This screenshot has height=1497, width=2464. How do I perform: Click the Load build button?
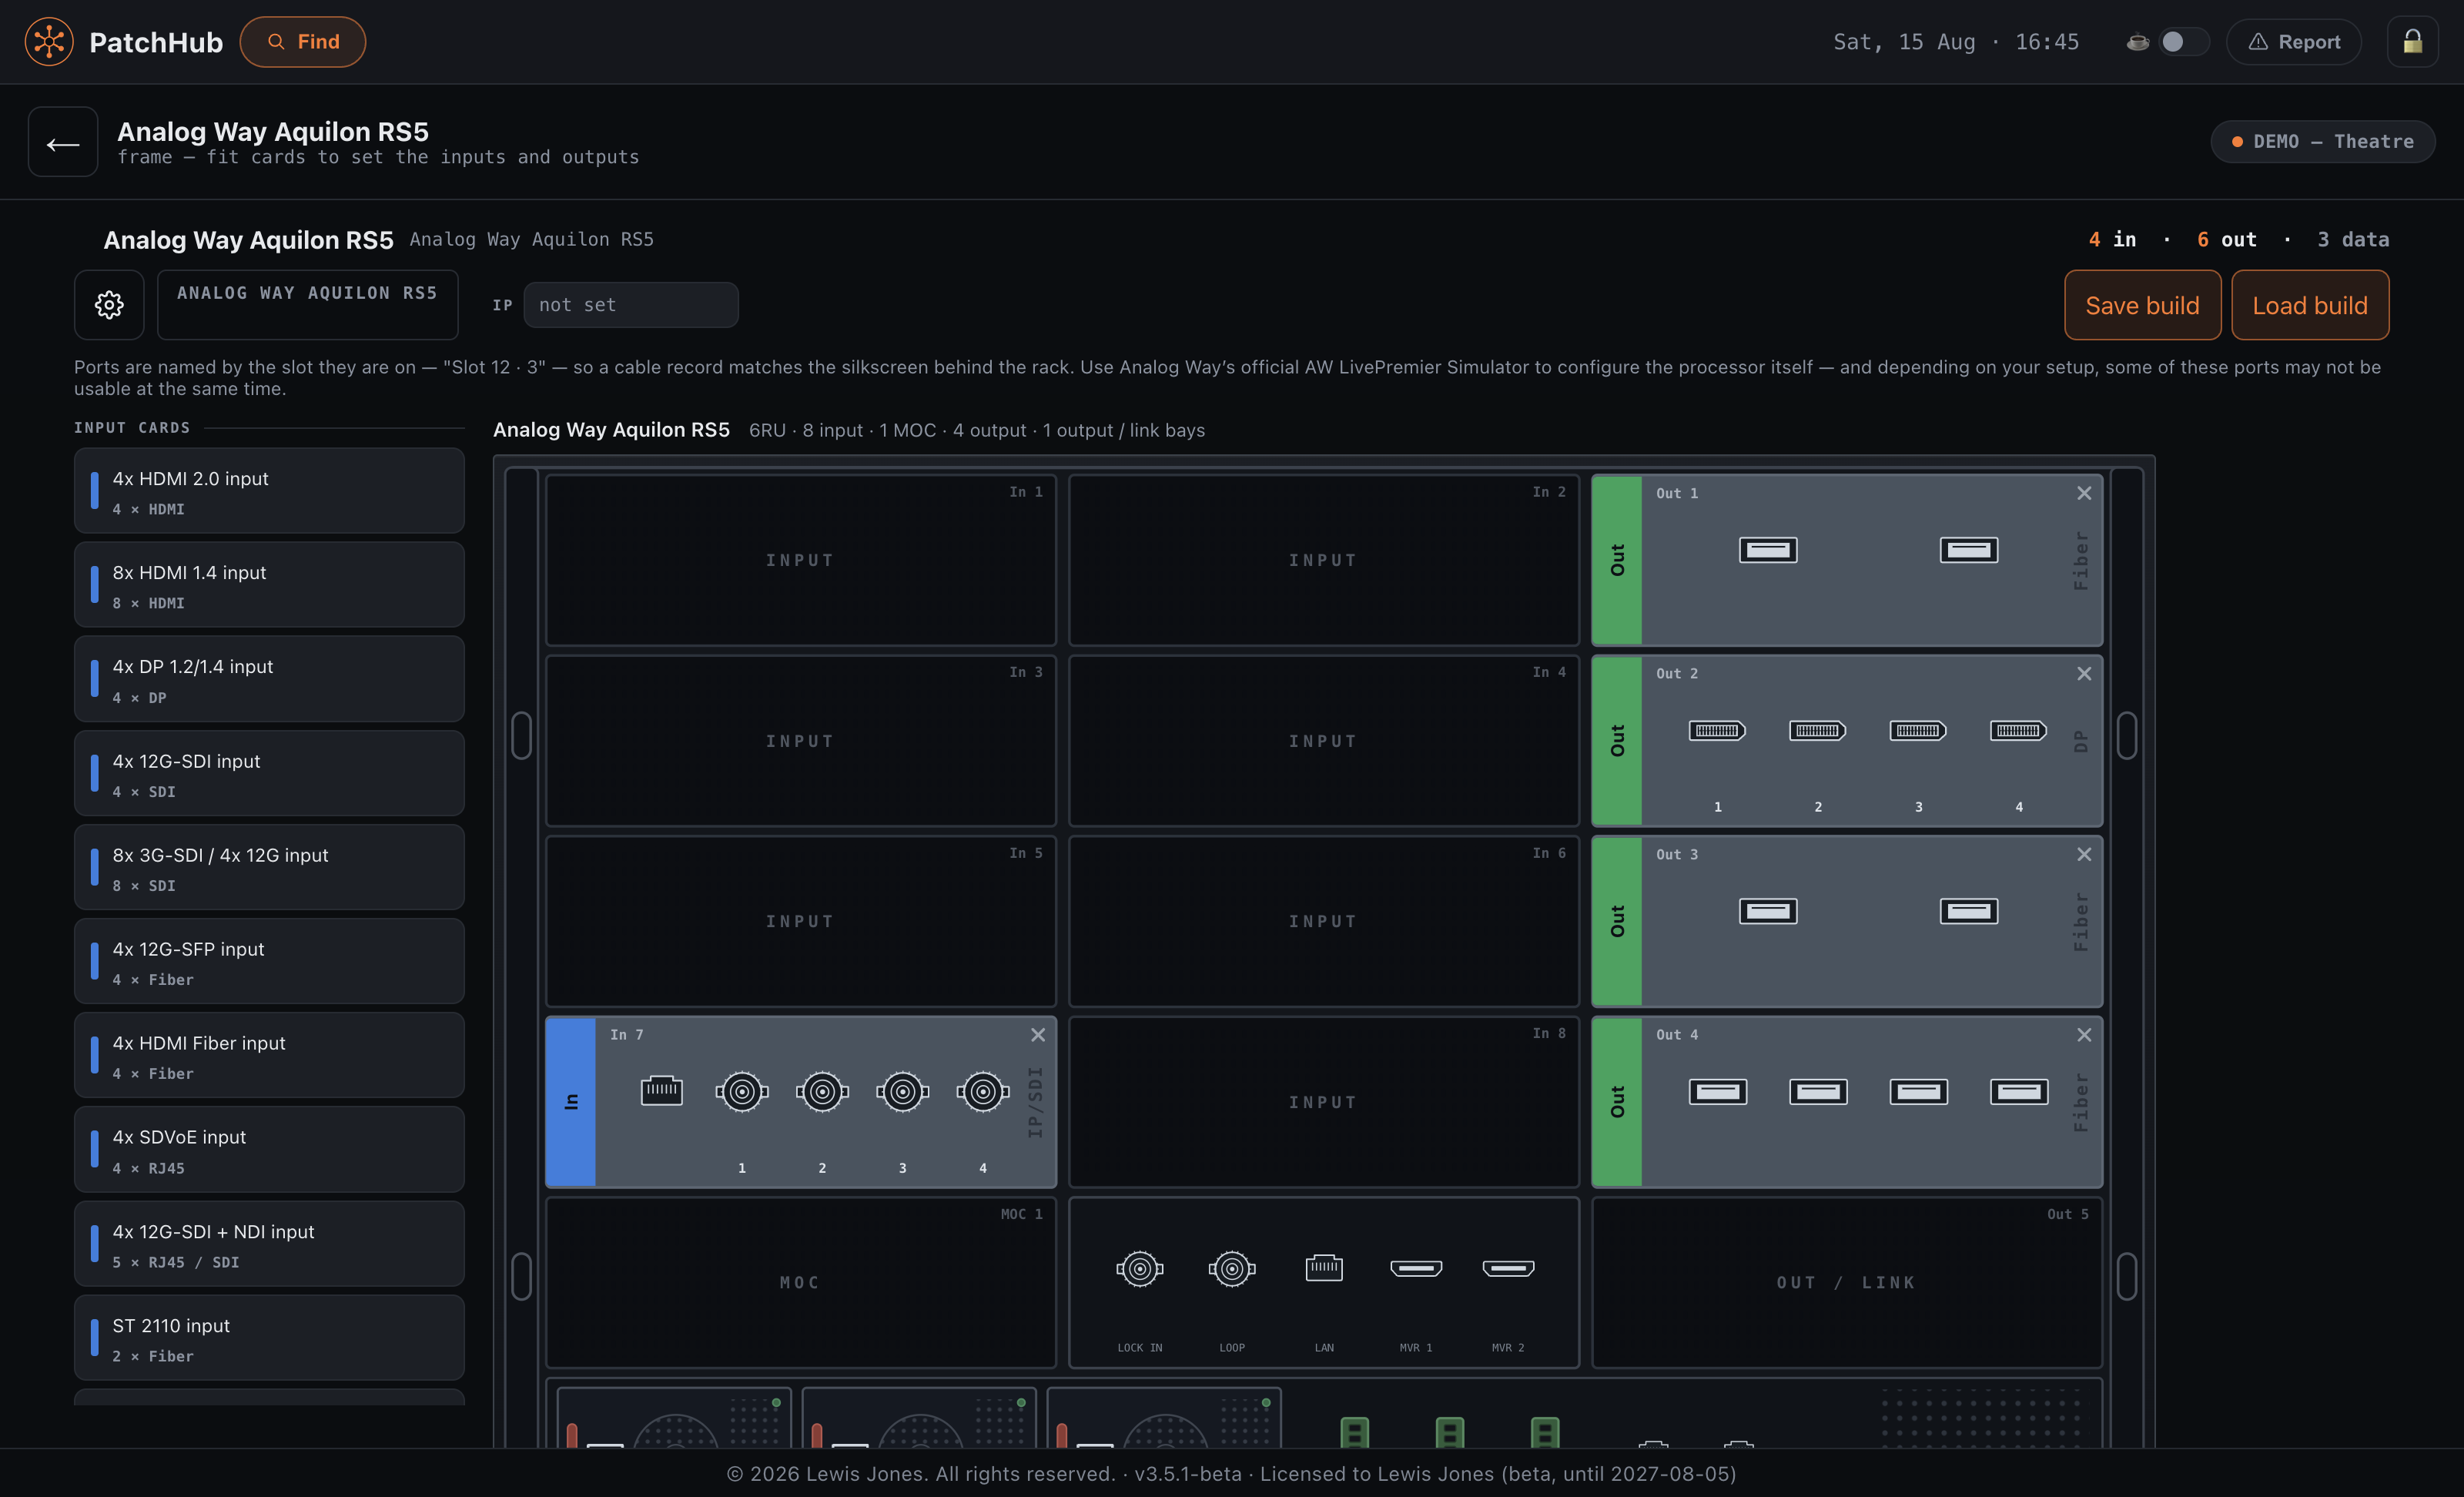coord(2310,305)
